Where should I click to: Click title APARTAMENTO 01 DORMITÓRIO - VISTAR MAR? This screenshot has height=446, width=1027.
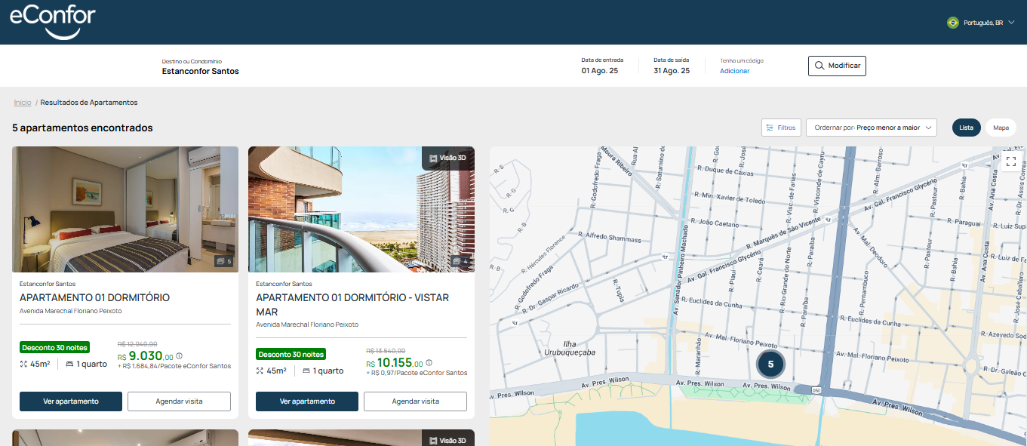(352, 304)
